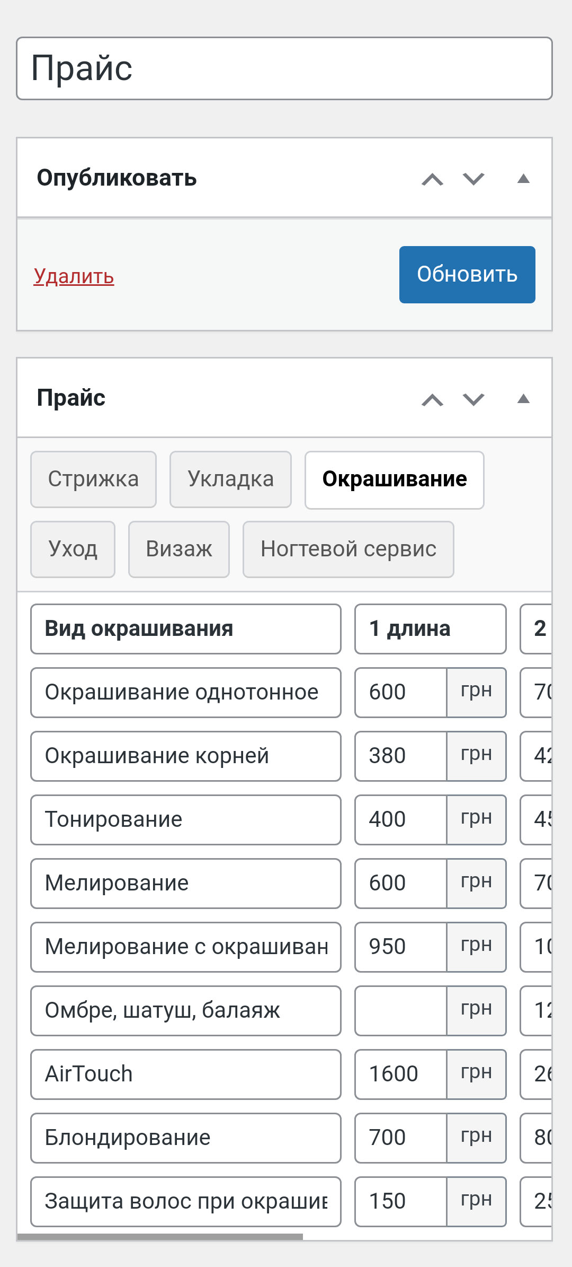572x1267 pixels.
Task: Select the Окрашивание category tab
Action: pyautogui.click(x=394, y=478)
